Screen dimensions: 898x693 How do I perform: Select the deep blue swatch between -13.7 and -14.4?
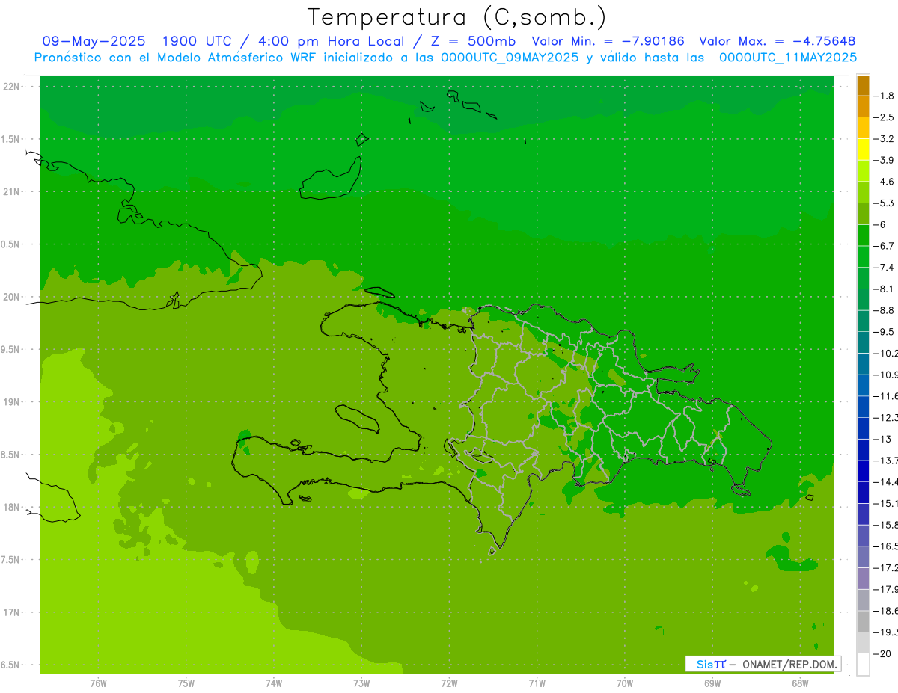tap(863, 471)
